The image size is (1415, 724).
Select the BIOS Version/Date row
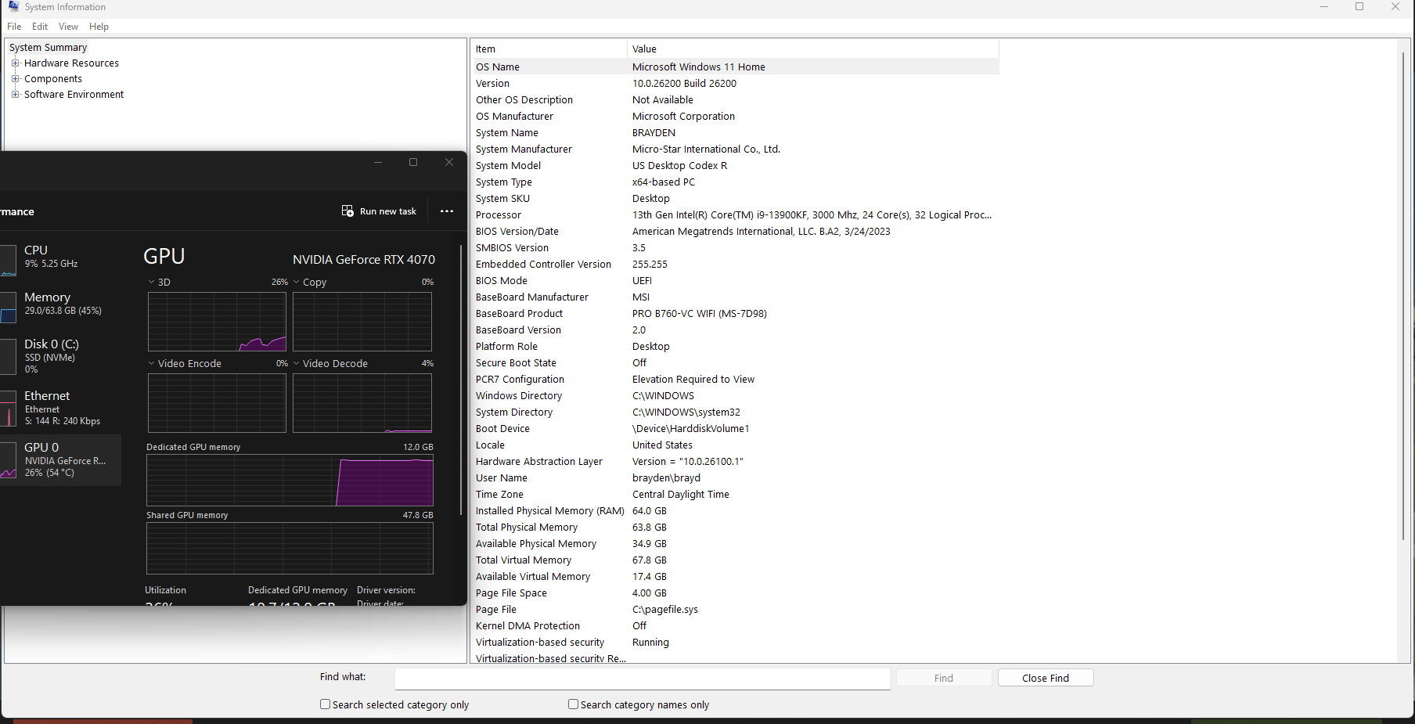point(735,232)
